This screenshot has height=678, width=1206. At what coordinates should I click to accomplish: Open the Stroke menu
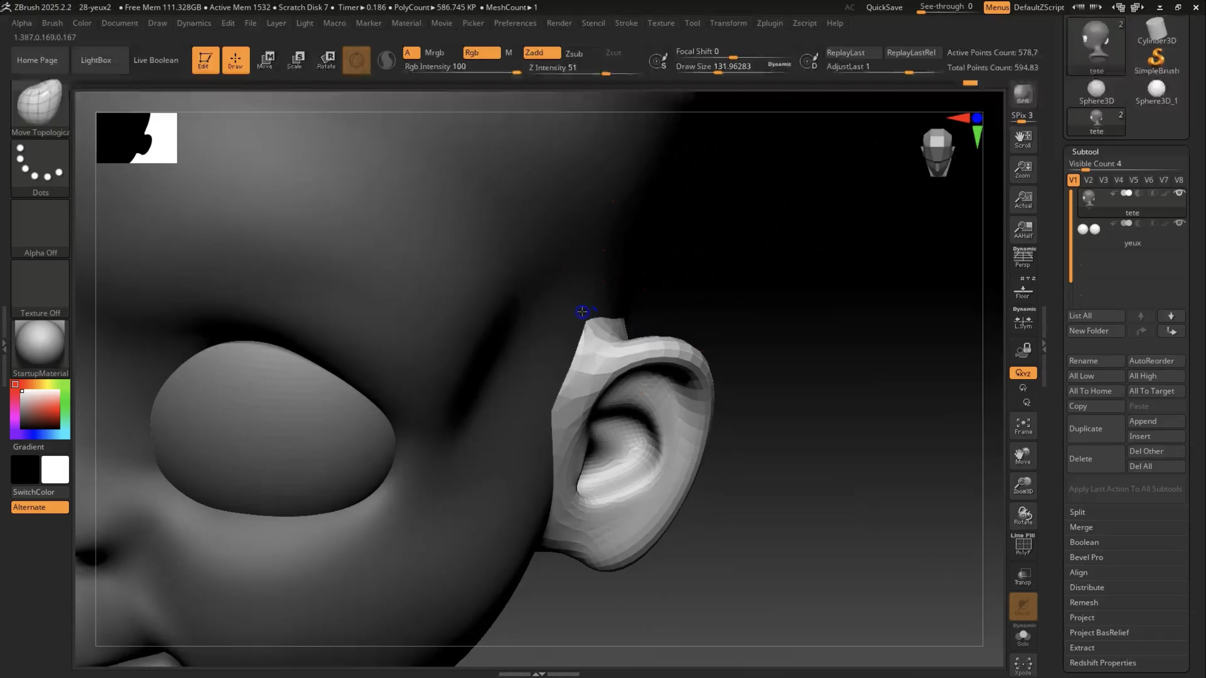coord(625,23)
